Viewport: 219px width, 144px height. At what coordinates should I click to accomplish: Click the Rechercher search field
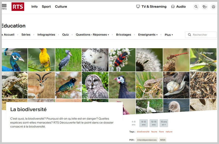202,35
